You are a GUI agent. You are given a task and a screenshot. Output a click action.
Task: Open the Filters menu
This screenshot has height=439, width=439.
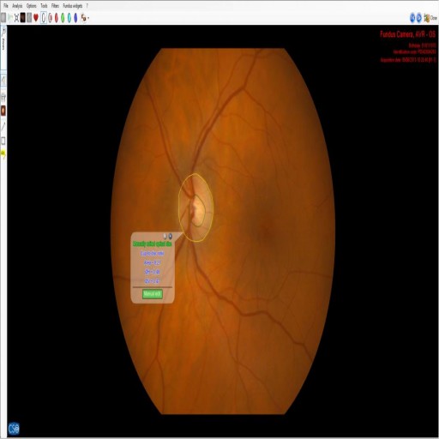coord(55,6)
